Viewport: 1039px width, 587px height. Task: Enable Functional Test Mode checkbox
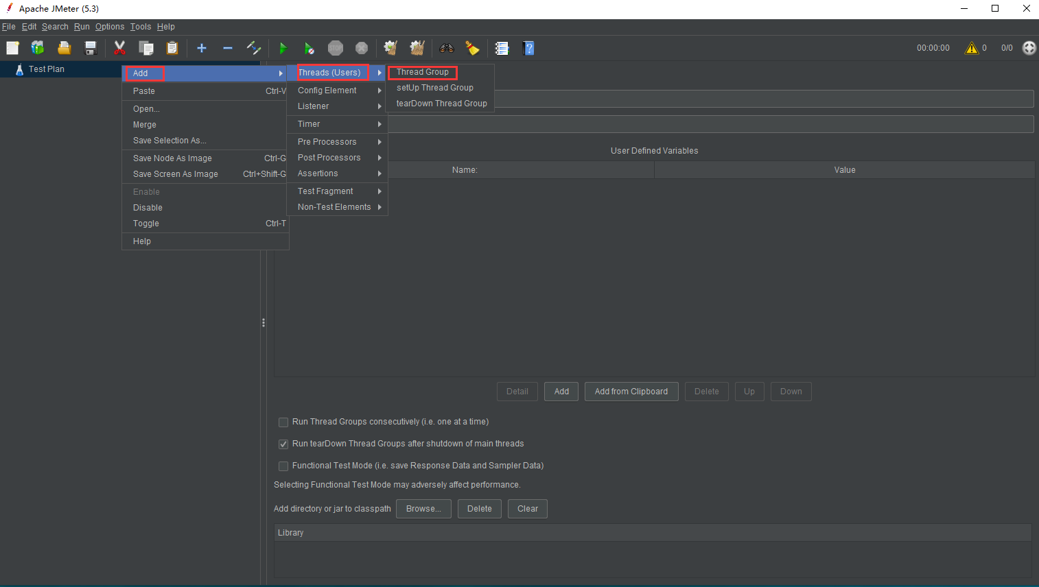pos(283,466)
